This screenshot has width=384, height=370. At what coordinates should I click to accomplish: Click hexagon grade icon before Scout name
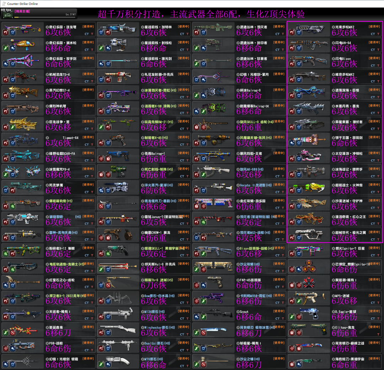point(238,312)
